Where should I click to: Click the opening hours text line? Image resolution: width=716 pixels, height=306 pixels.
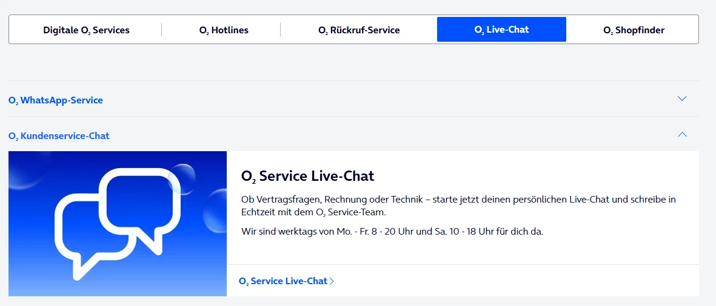pos(392,231)
